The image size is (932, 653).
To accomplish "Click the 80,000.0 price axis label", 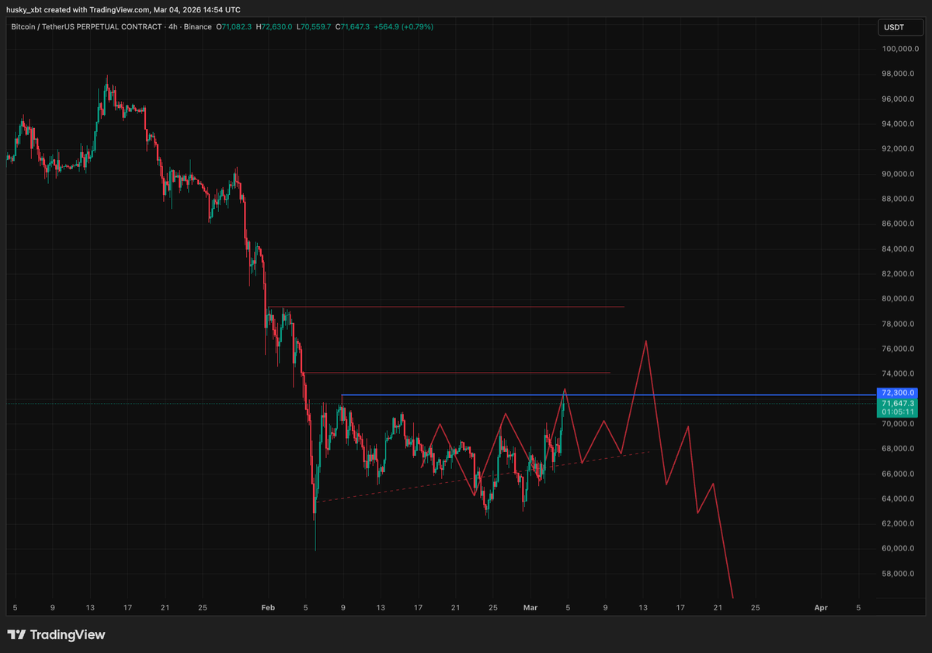I will pos(899,299).
